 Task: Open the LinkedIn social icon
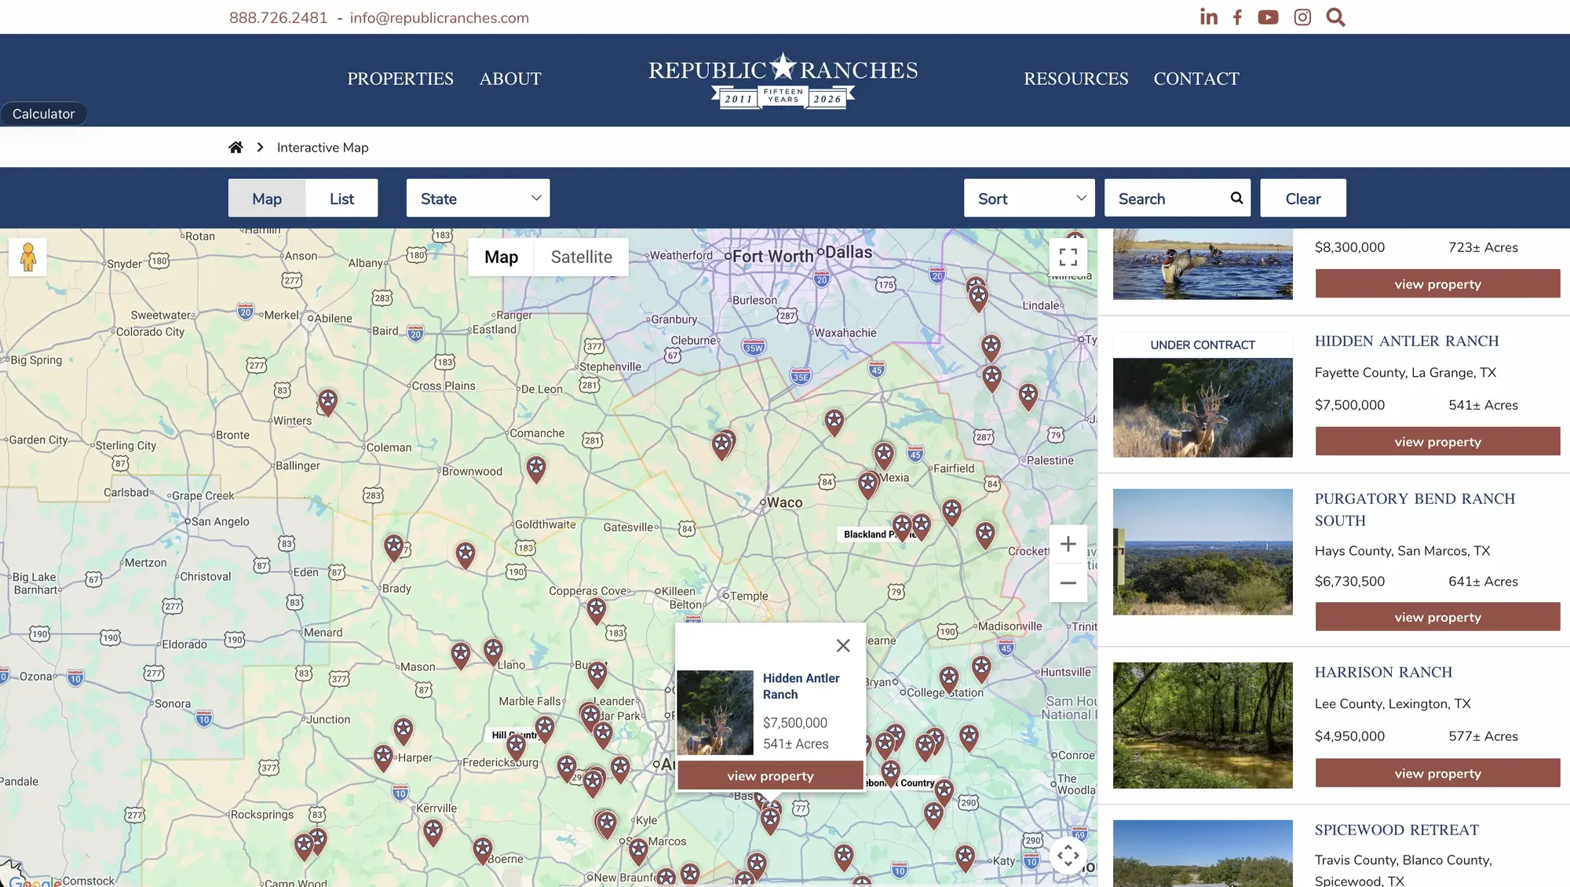1208,17
